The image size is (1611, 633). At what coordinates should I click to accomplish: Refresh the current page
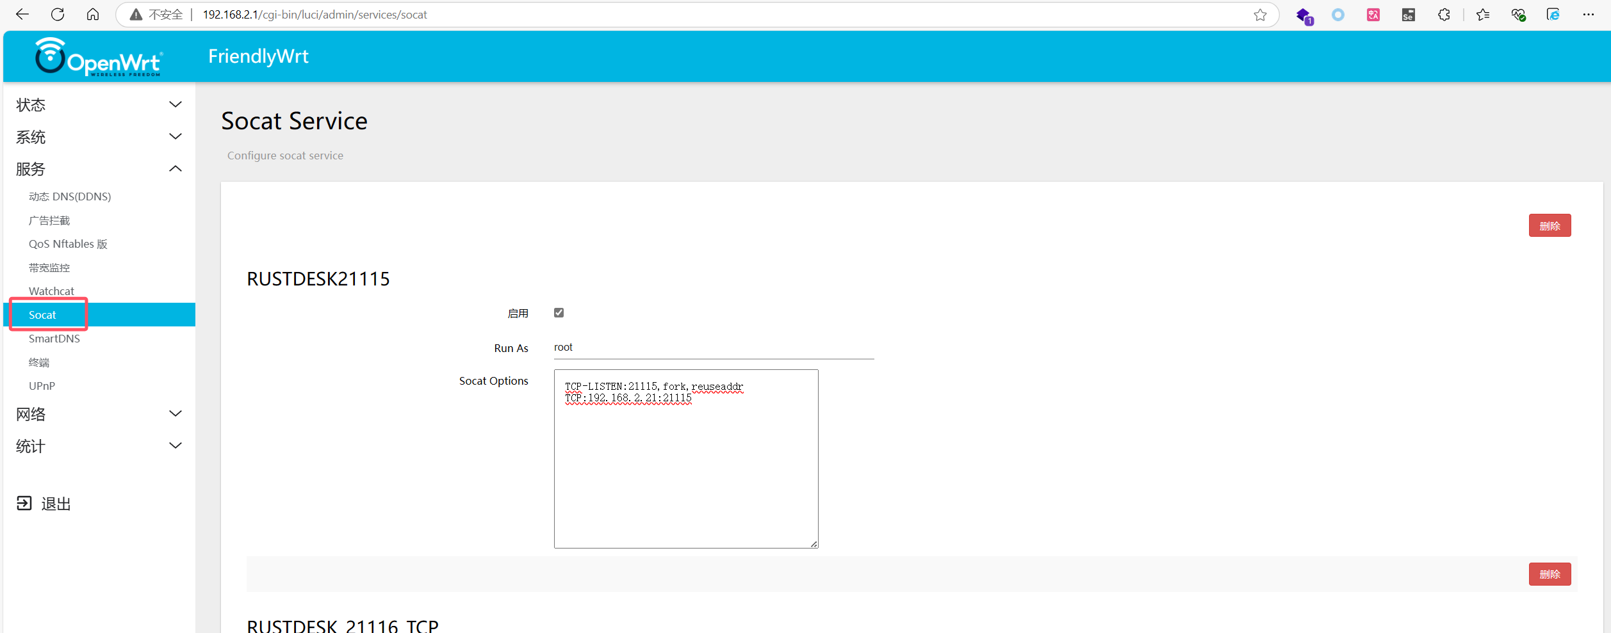click(57, 14)
